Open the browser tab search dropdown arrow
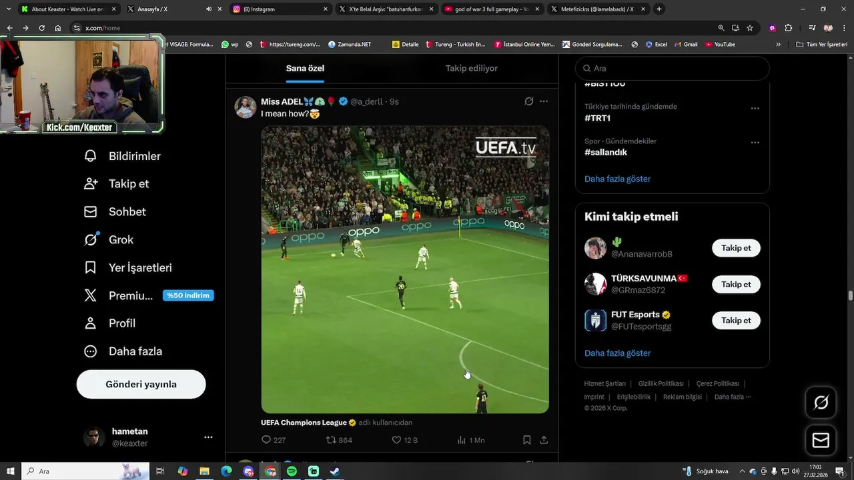 pos(9,9)
